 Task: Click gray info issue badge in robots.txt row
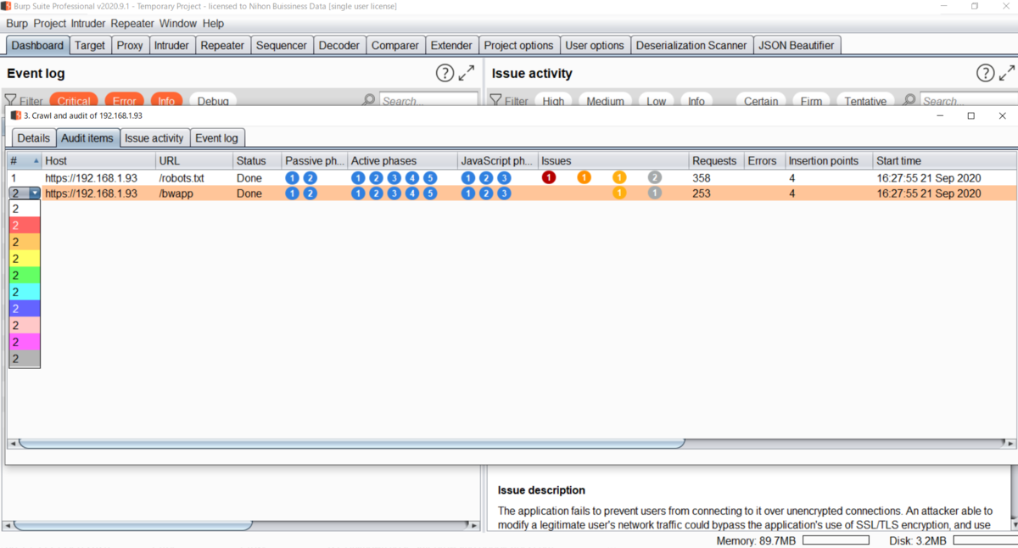pos(654,177)
